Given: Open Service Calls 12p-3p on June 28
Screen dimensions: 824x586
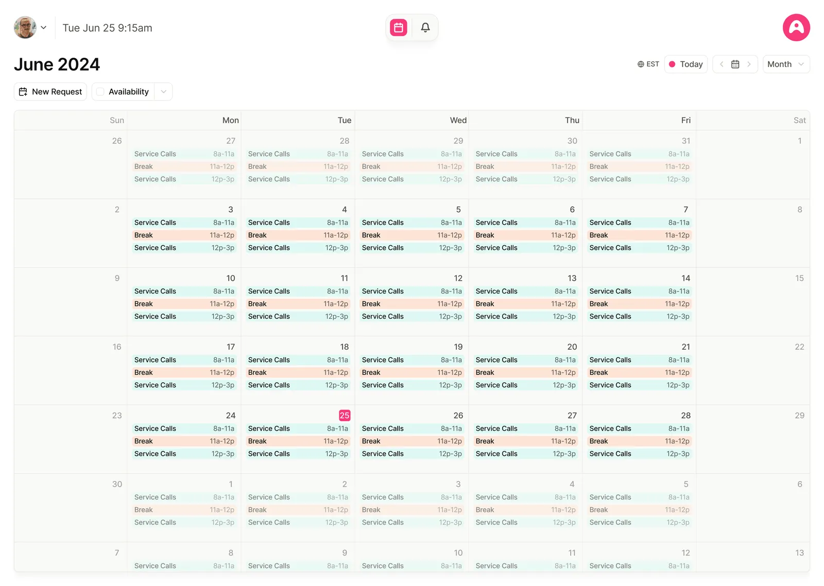Looking at the screenshot, I should [639, 454].
